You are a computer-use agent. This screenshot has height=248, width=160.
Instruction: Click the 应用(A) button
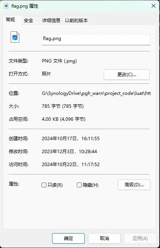[x=140, y=238]
